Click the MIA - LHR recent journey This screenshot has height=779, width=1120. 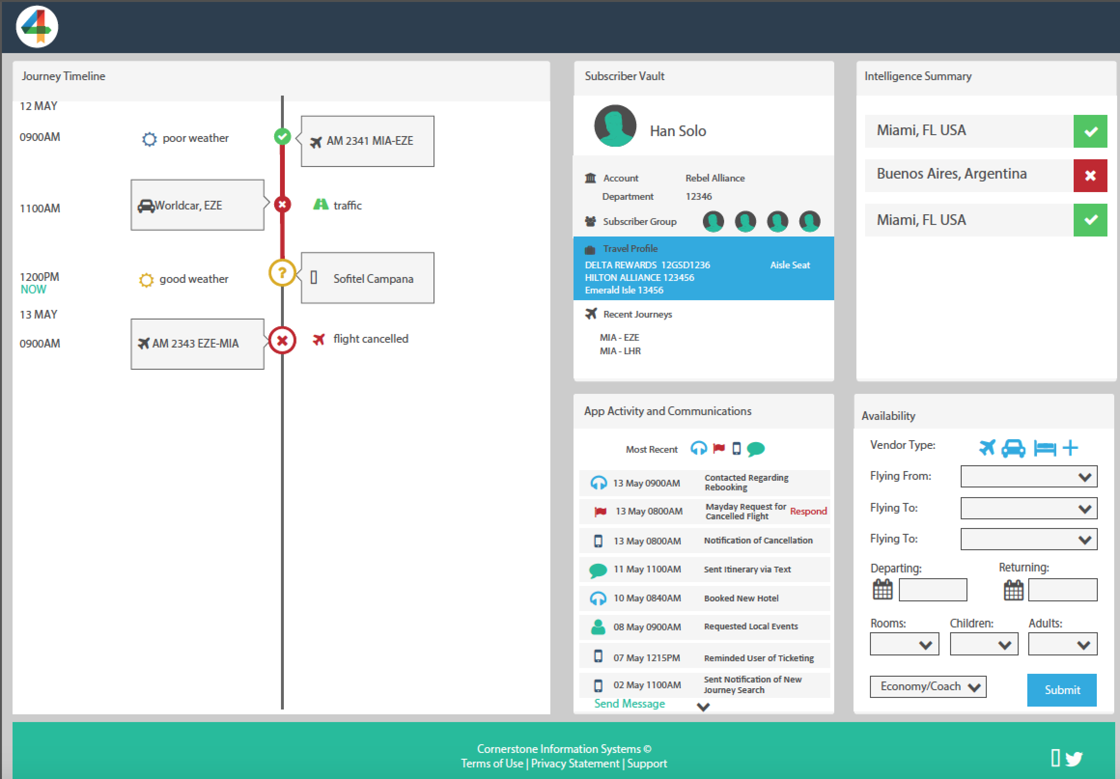(620, 351)
